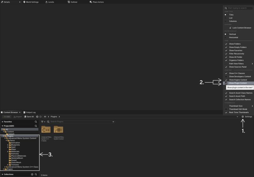This screenshot has width=254, height=177.
Task: Open the filter options icon
Action: pos(43,122)
